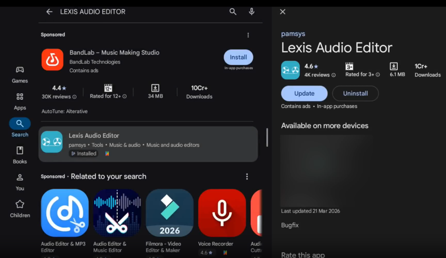Open options menu for the BandLab sponsored ad
Image resolution: width=446 pixels, height=258 pixels.
point(248,35)
